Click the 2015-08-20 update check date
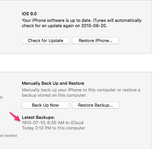 pyautogui.click(x=94, y=26)
